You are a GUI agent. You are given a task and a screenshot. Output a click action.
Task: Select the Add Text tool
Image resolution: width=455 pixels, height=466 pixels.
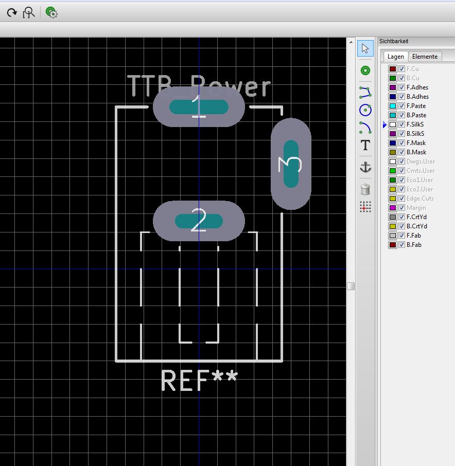click(365, 146)
